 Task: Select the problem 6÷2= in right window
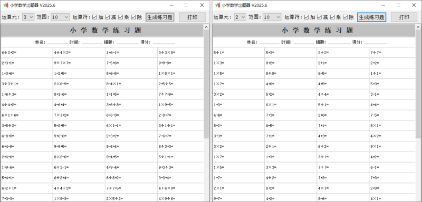pyautogui.click(x=323, y=146)
